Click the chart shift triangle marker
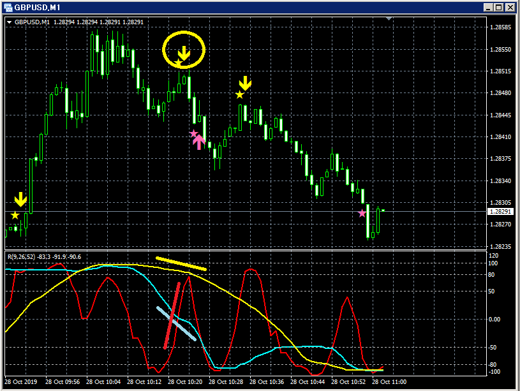 pyautogui.click(x=389, y=18)
